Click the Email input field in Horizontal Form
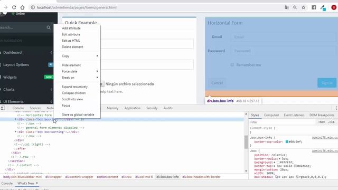The height and width of the screenshot is (190, 338). 284,37
